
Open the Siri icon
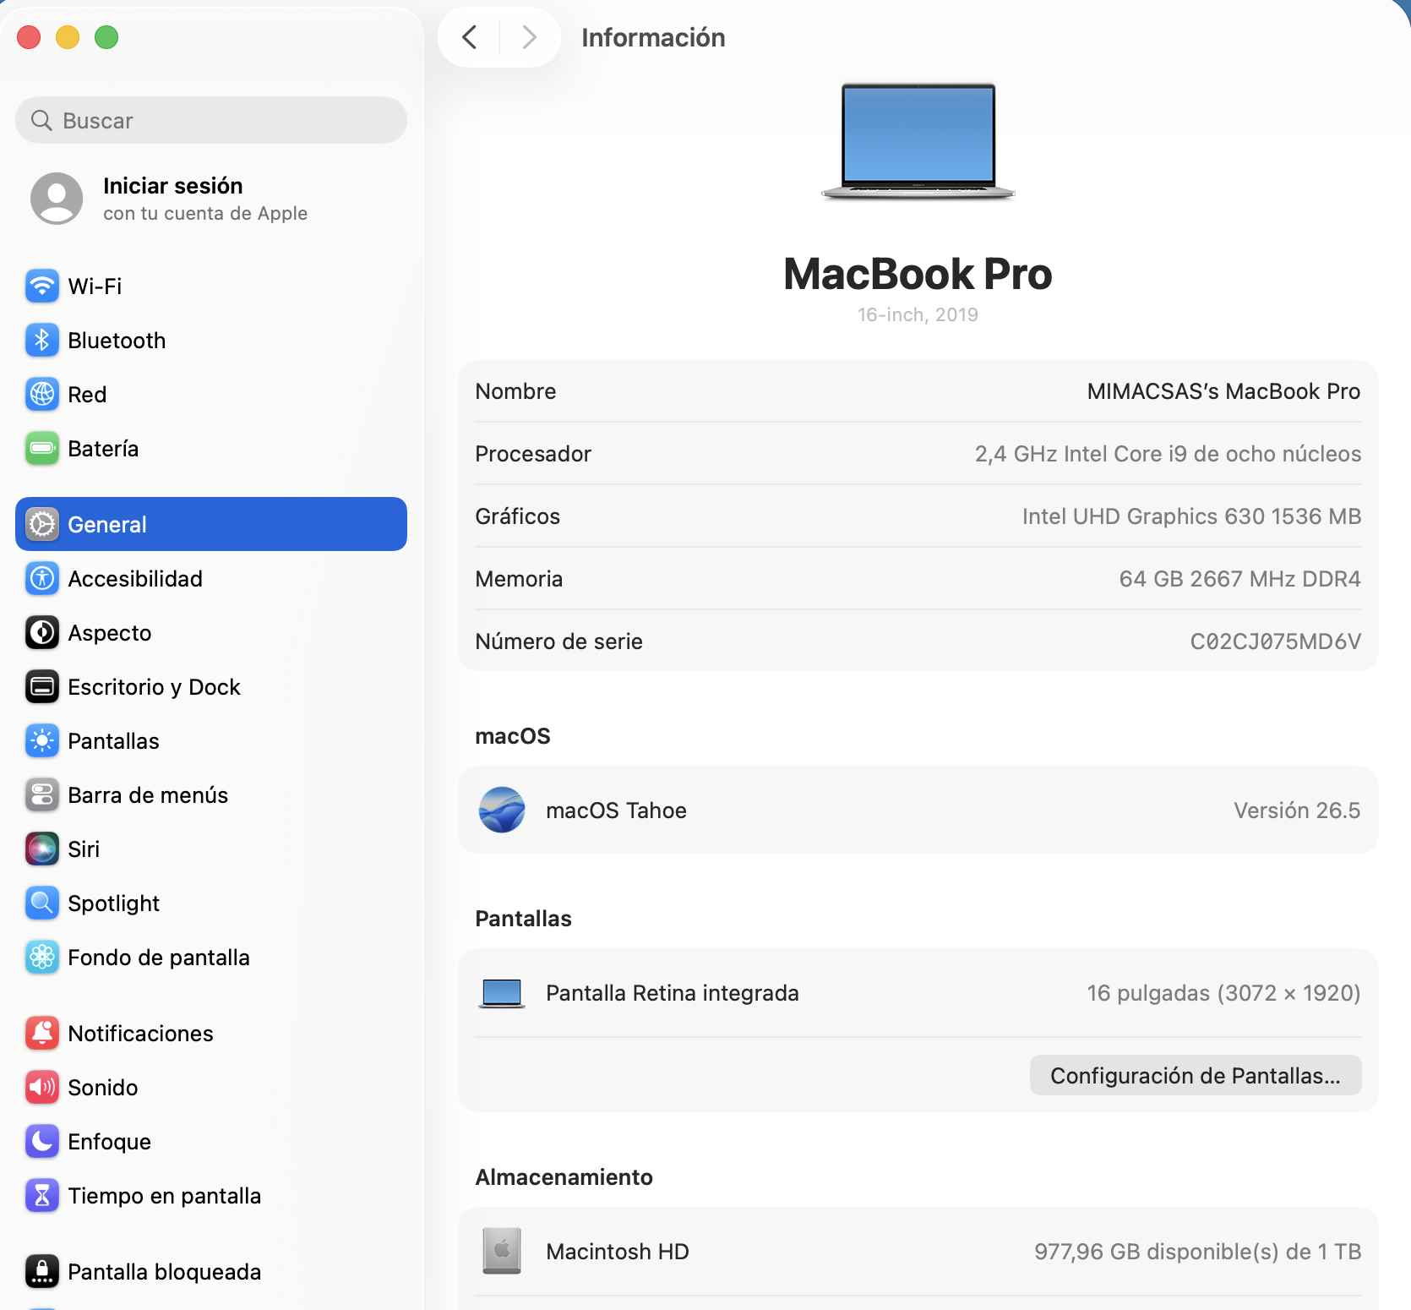tap(42, 849)
